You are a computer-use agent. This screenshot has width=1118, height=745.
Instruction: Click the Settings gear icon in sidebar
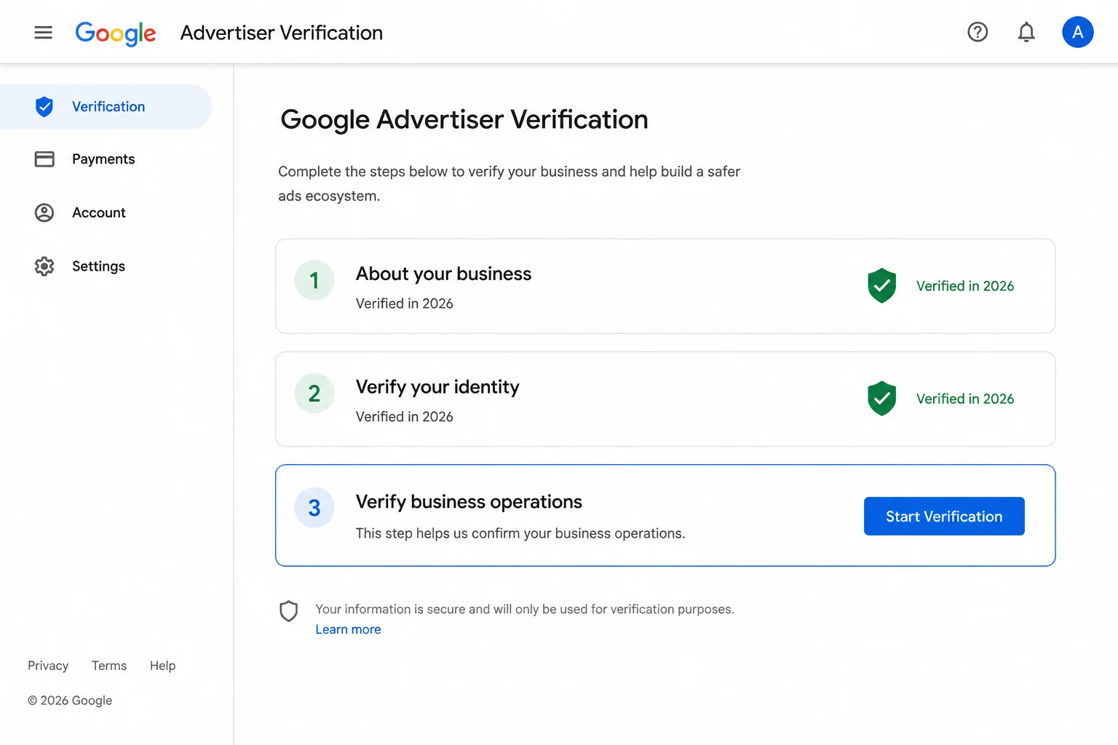coord(44,266)
